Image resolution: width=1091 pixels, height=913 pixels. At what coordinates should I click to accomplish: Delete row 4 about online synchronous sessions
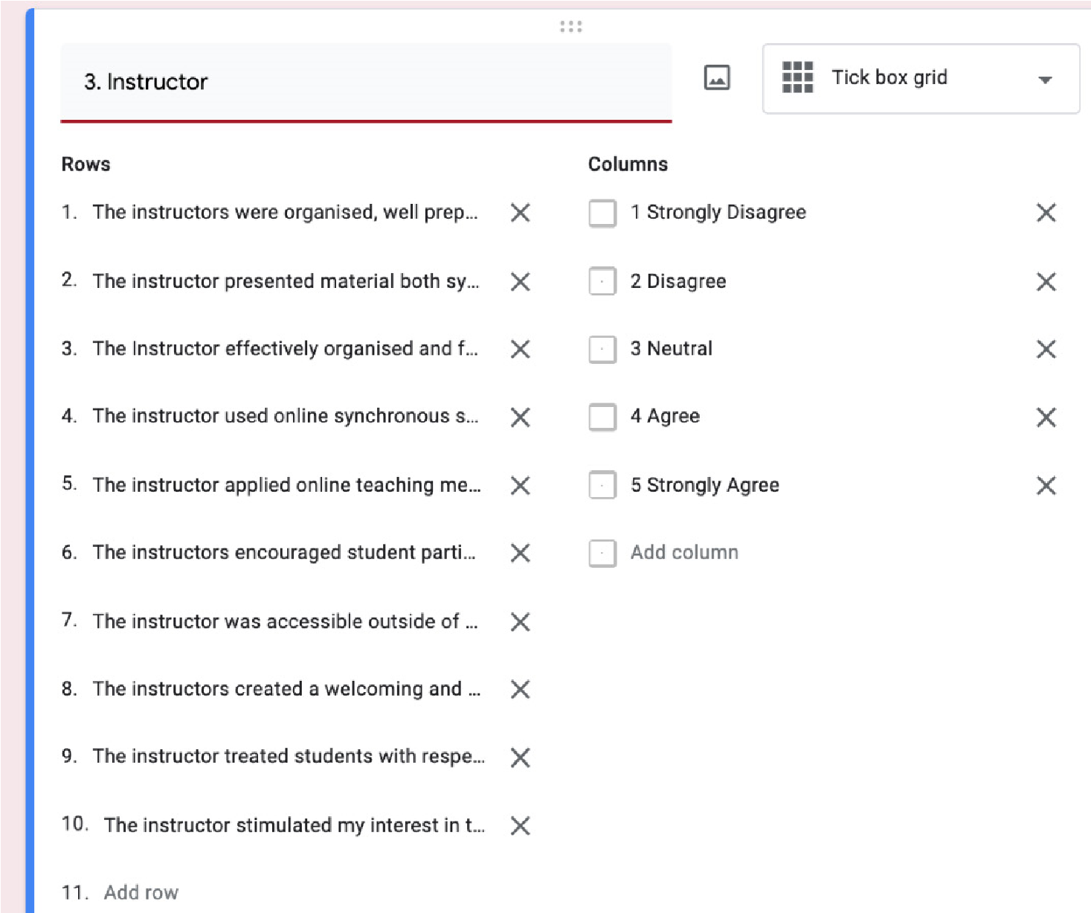521,417
